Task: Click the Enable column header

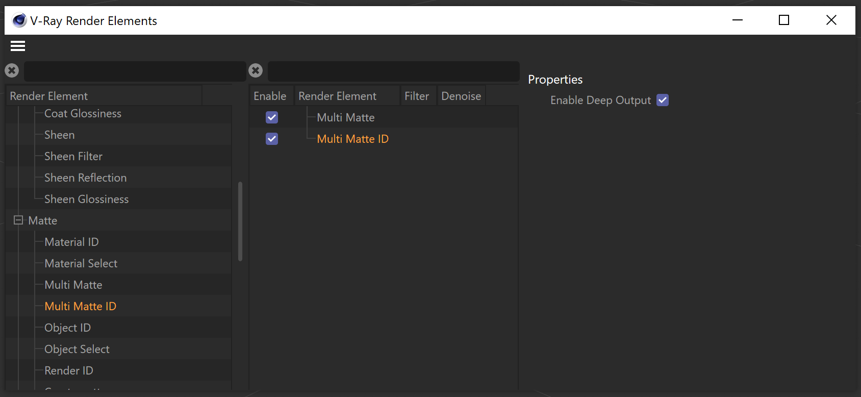Action: [x=270, y=96]
